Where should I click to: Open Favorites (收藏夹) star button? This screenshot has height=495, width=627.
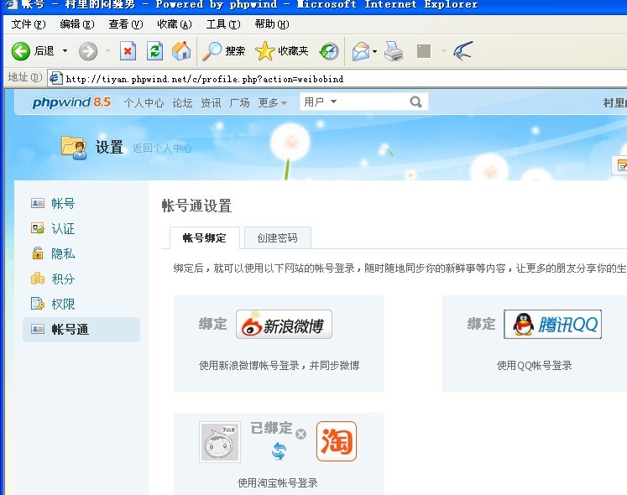[281, 51]
